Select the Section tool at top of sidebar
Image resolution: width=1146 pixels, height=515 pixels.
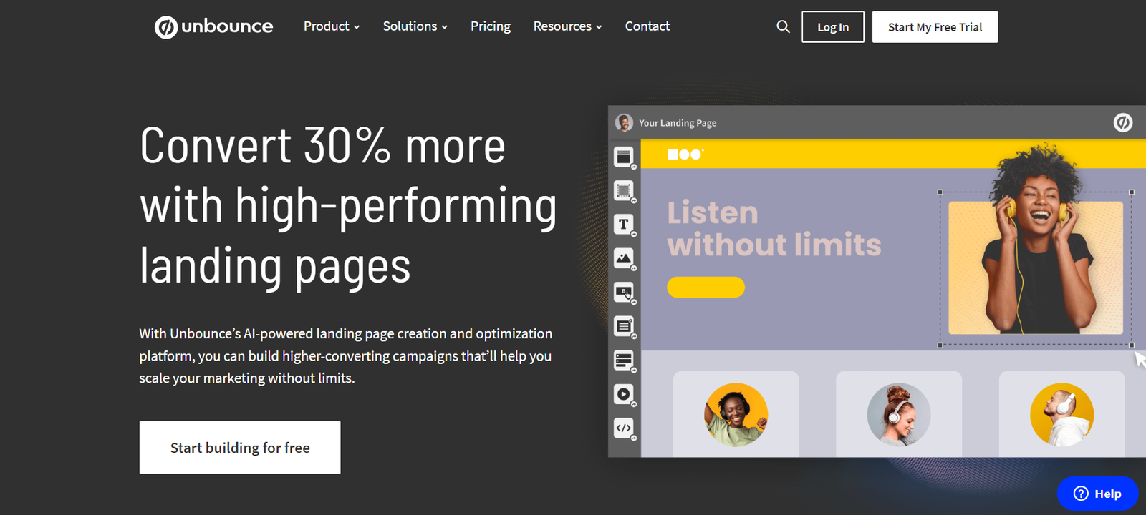624,157
